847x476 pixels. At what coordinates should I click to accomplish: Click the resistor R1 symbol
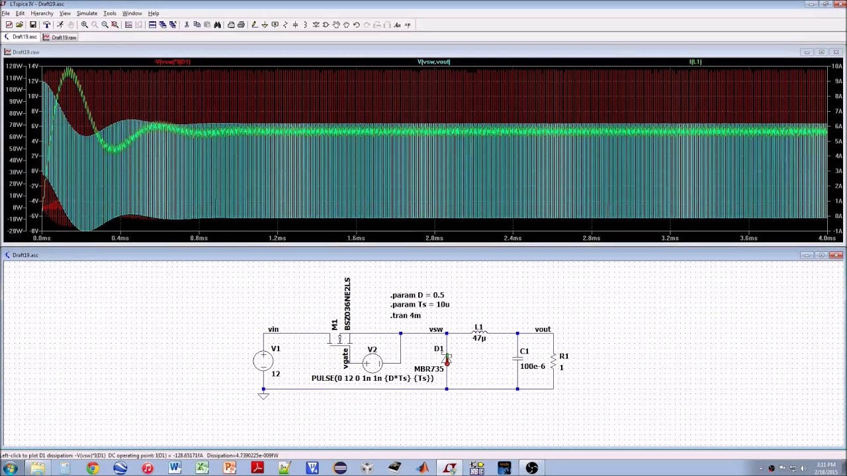pos(553,361)
